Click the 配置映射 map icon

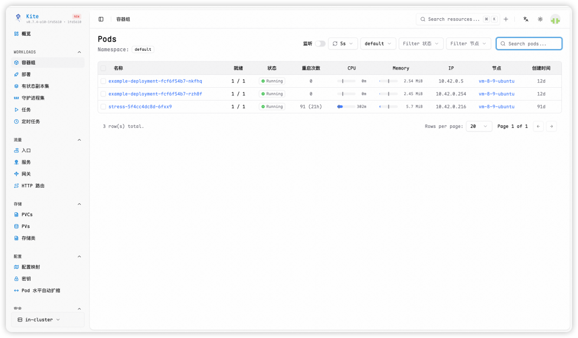coord(16,267)
